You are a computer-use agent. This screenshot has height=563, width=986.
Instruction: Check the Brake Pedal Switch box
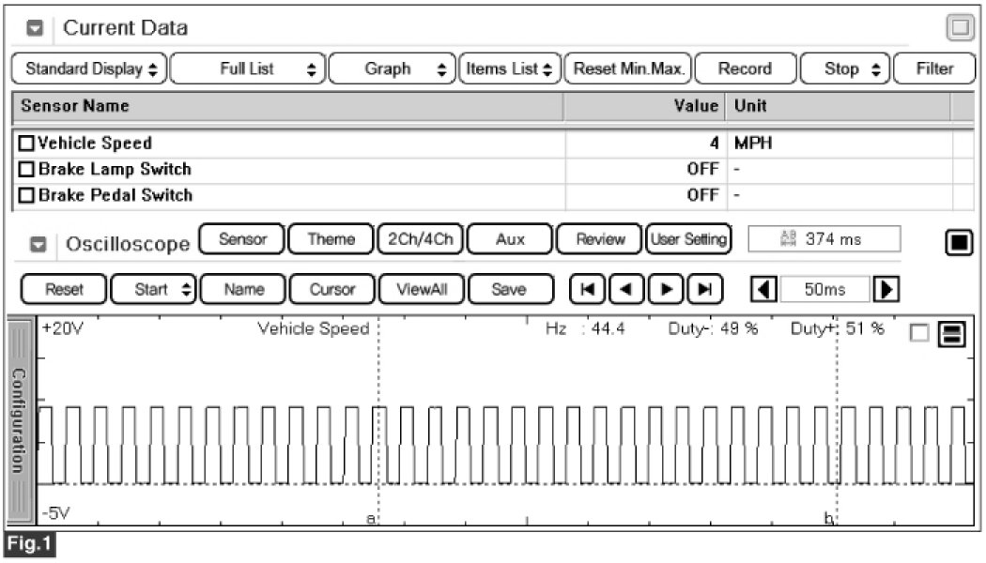coord(26,195)
